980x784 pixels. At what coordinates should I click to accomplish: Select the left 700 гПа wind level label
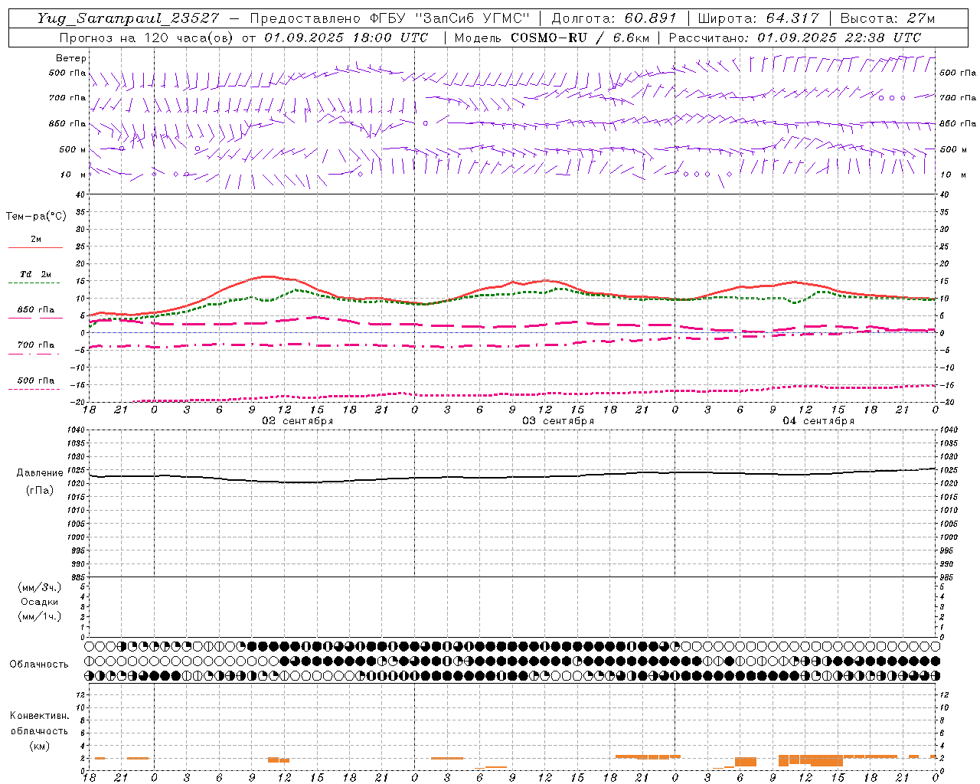click(x=67, y=98)
